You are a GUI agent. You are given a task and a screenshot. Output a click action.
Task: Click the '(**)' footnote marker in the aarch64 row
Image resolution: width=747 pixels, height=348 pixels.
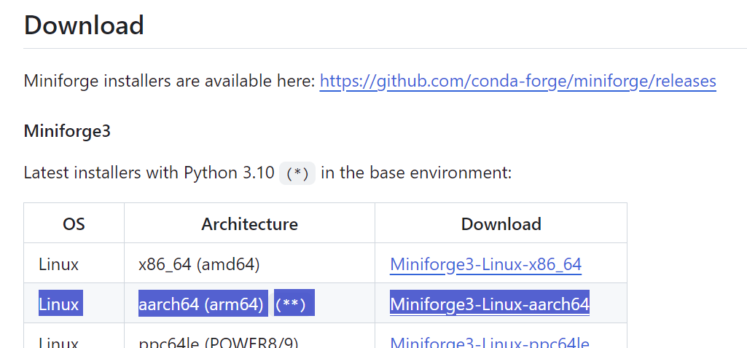(291, 304)
